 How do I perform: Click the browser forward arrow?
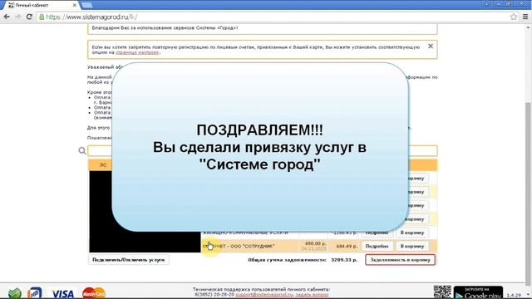click(x=17, y=17)
